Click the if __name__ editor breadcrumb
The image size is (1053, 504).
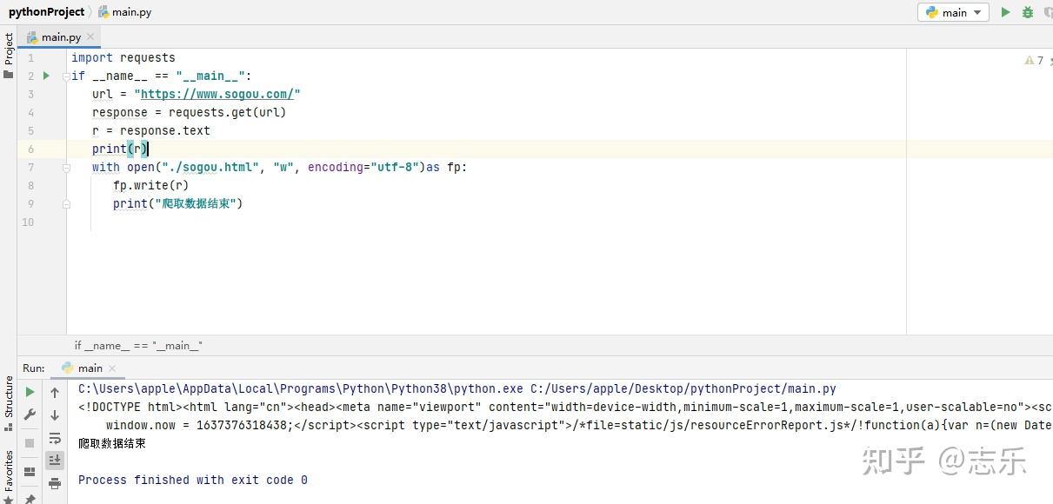138,345
